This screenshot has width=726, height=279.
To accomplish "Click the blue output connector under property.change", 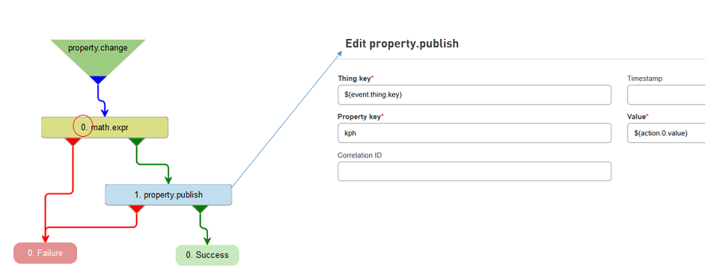I will click(98, 79).
